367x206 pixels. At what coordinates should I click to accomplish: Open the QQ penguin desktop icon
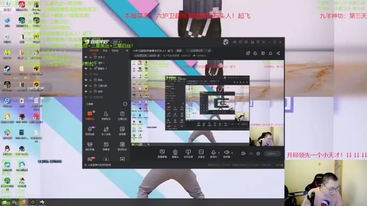7,150
